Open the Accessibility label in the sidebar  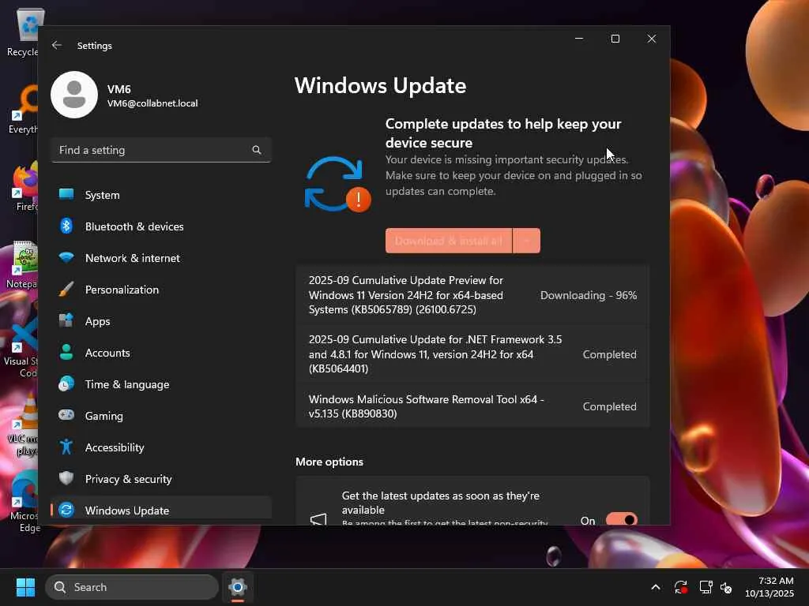pyautogui.click(x=115, y=447)
